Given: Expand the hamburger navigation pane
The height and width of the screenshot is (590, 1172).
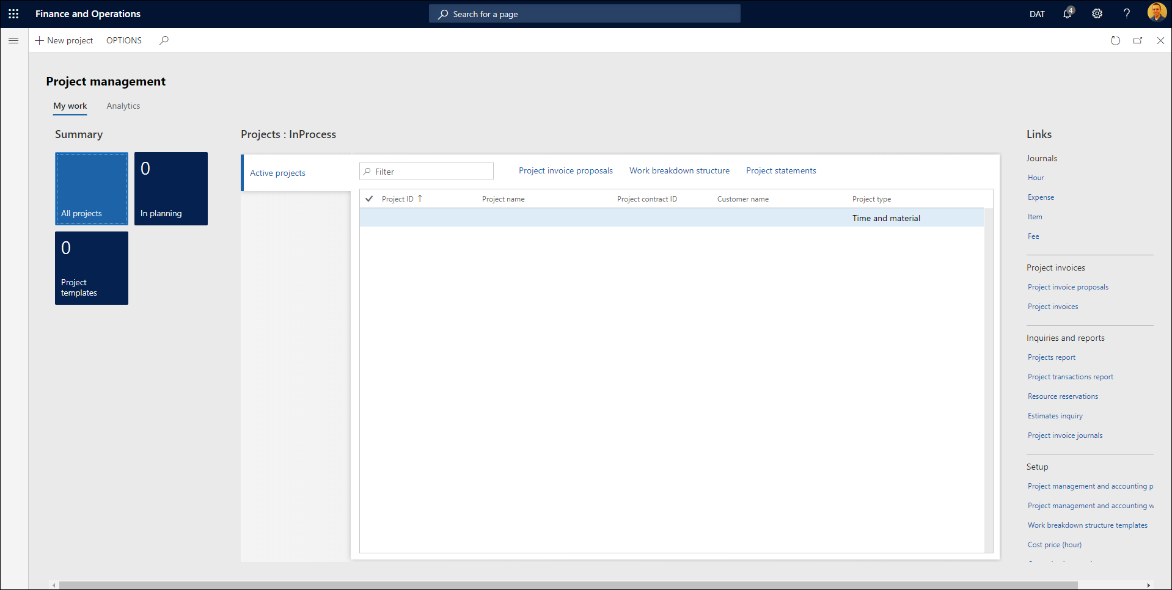Looking at the screenshot, I should coord(13,40).
